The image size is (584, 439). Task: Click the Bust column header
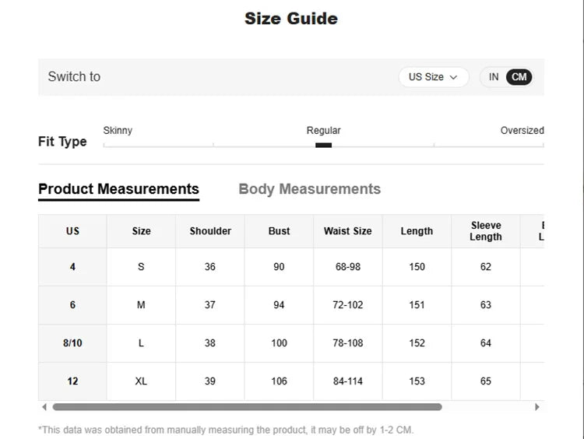coord(279,231)
